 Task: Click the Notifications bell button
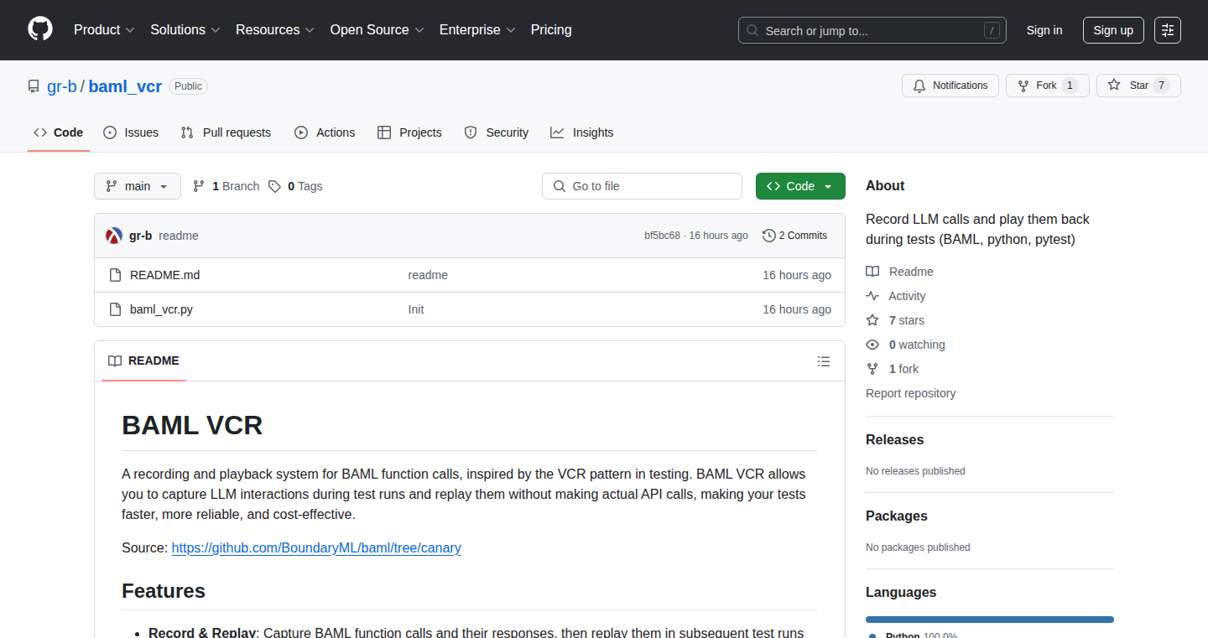(x=950, y=86)
